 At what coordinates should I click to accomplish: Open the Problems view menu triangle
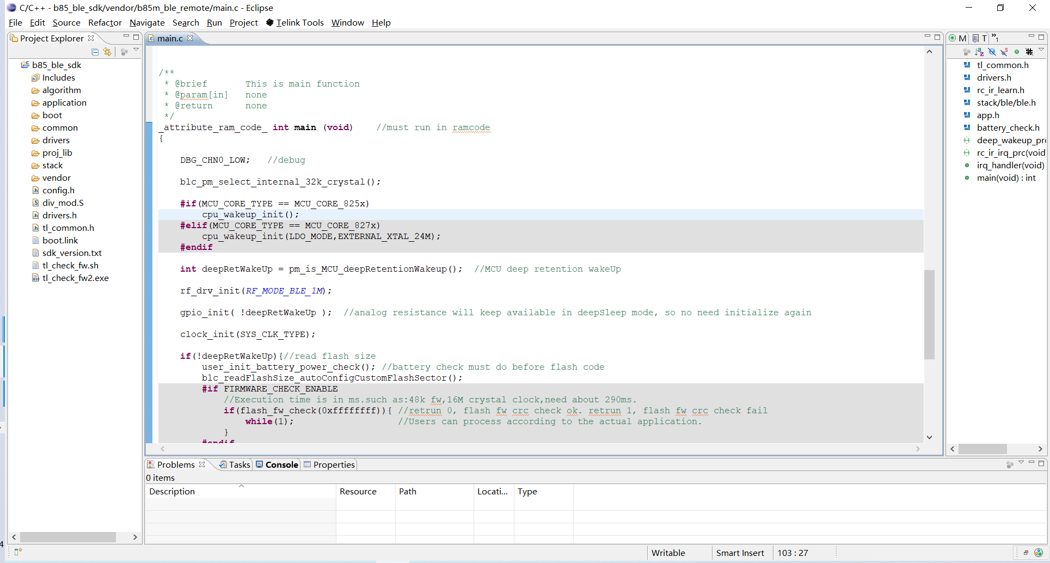[x=1021, y=464]
